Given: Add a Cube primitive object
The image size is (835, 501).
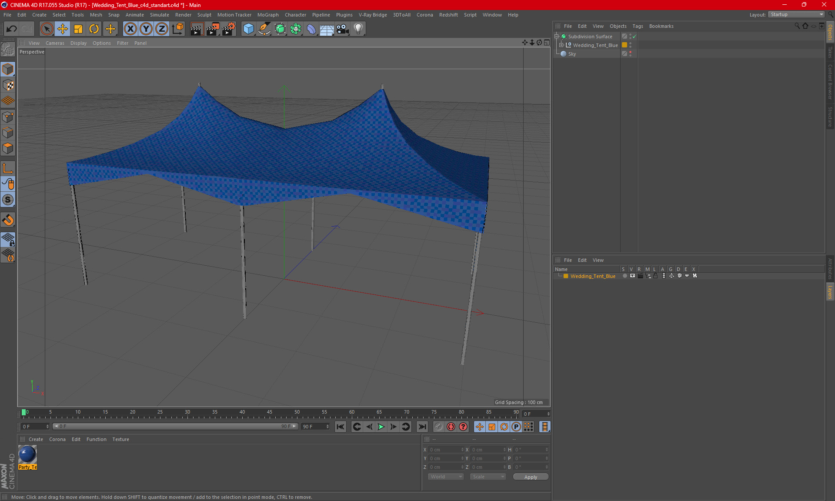Looking at the screenshot, I should pyautogui.click(x=248, y=29).
